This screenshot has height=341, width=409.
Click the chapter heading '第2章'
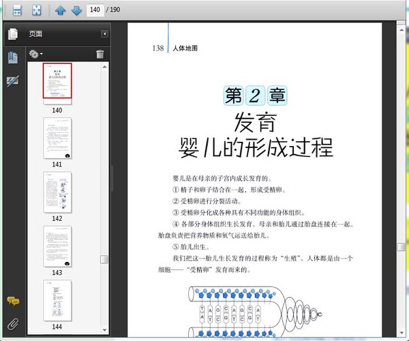tap(256, 95)
